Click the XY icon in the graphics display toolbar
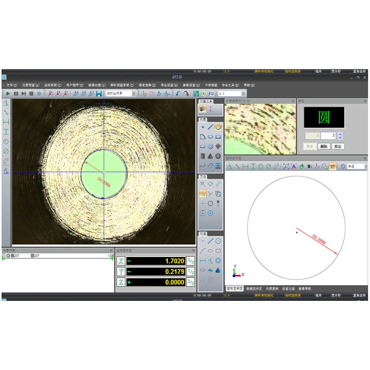Viewport: 370px width, 370px height. point(332,167)
